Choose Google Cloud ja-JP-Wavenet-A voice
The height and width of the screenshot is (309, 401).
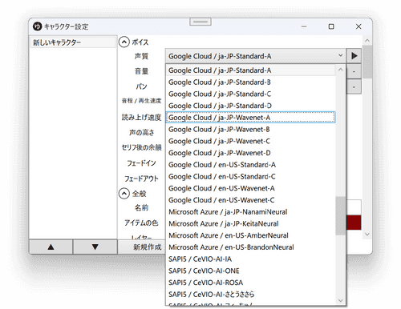[250, 118]
